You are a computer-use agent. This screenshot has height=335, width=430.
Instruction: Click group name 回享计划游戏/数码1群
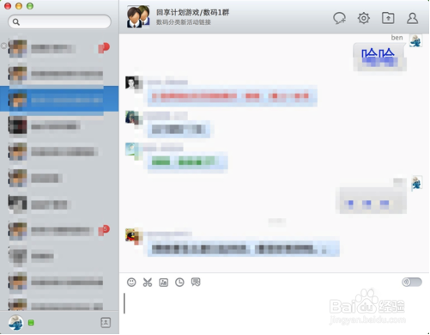click(x=192, y=12)
